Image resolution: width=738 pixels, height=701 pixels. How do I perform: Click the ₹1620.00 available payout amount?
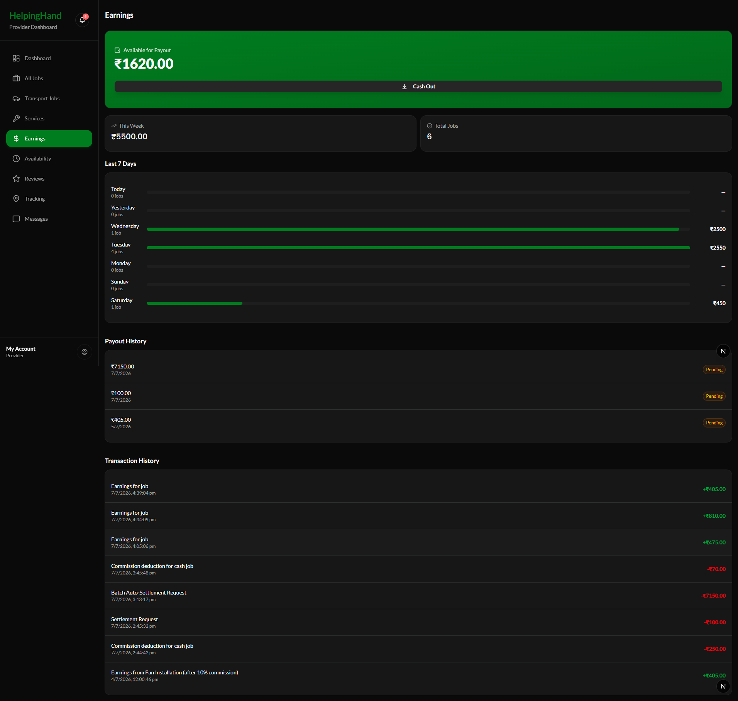pos(144,64)
